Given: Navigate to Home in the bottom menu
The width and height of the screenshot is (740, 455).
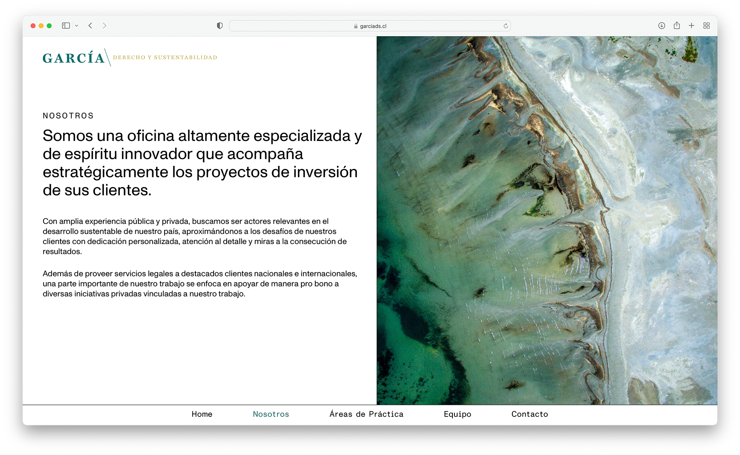Looking at the screenshot, I should pyautogui.click(x=202, y=414).
